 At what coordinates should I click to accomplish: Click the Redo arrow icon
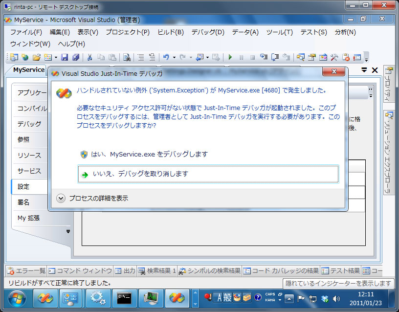pyautogui.click(x=182, y=57)
